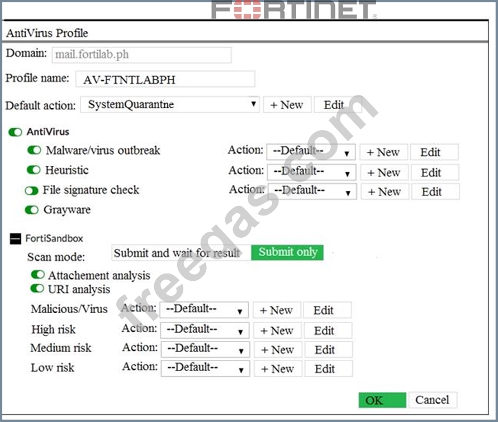Cancel the AntiVirus profile dialog
The width and height of the screenshot is (498, 422).
[x=432, y=400]
